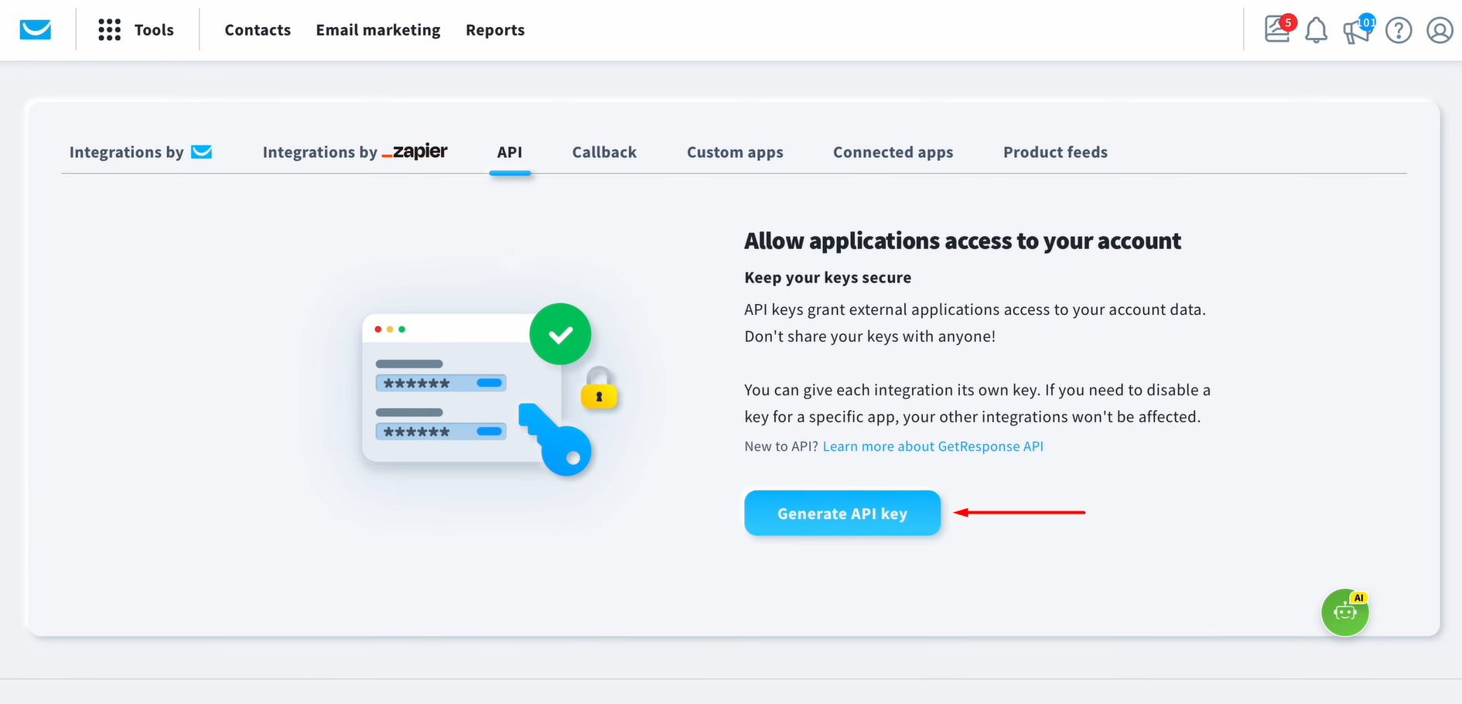Image resolution: width=1462 pixels, height=704 pixels.
Task: Open your account profile icon
Action: [x=1440, y=30]
